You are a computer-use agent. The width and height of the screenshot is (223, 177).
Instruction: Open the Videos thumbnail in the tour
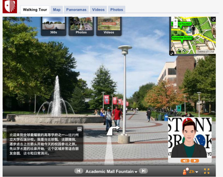(109, 26)
